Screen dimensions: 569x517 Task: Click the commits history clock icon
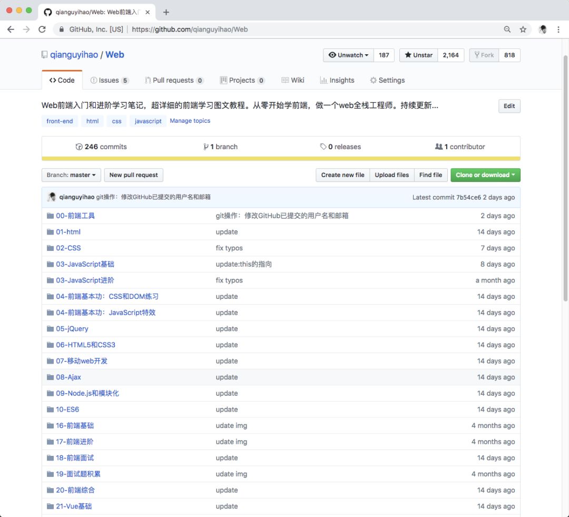pyautogui.click(x=79, y=147)
